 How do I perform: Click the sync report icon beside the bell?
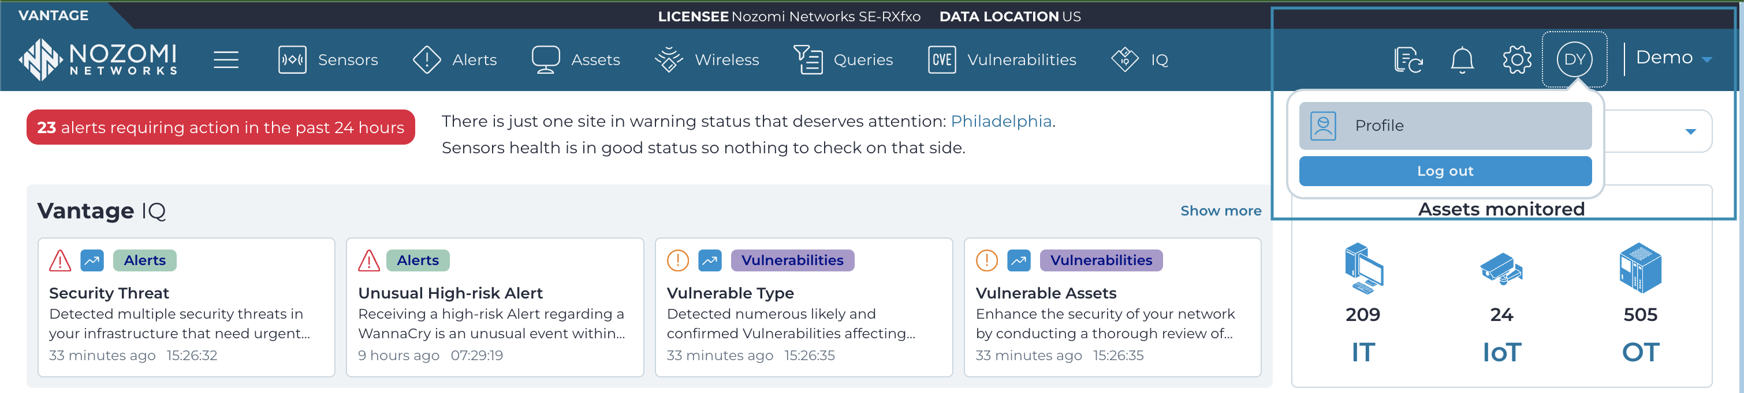point(1408,60)
